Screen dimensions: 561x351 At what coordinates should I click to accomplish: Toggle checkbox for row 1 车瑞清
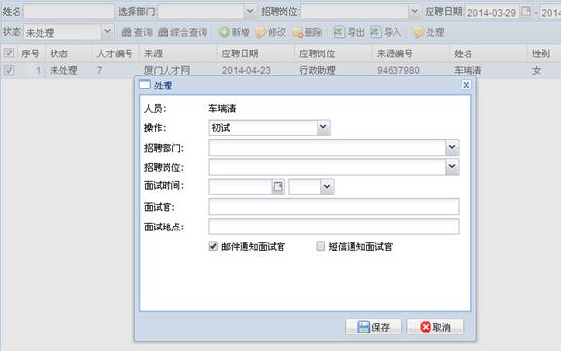(x=8, y=70)
